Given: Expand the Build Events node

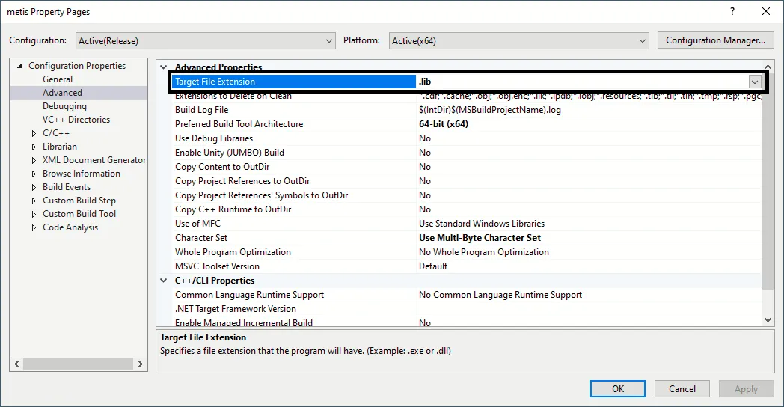Looking at the screenshot, I should click(x=34, y=187).
